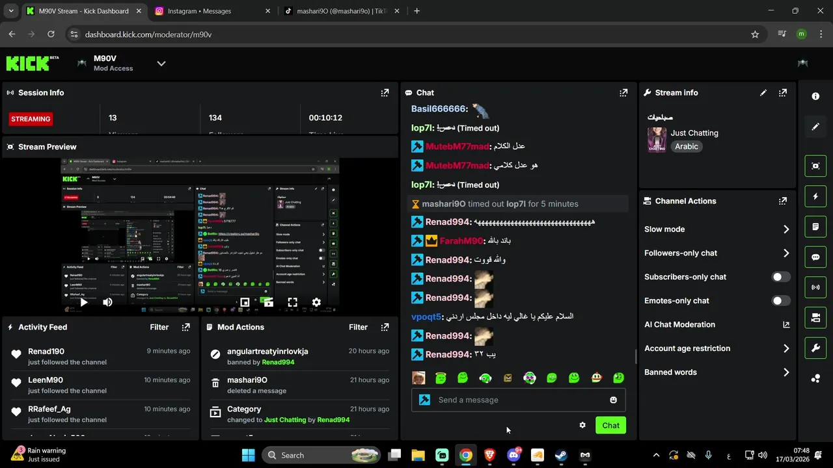The height and width of the screenshot is (468, 833).
Task: Expand the Slow mode option
Action: pos(786,229)
